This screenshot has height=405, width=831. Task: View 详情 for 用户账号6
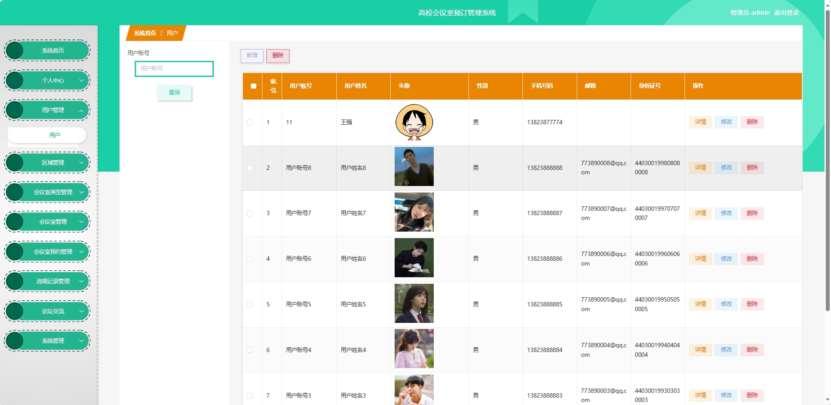click(x=701, y=259)
